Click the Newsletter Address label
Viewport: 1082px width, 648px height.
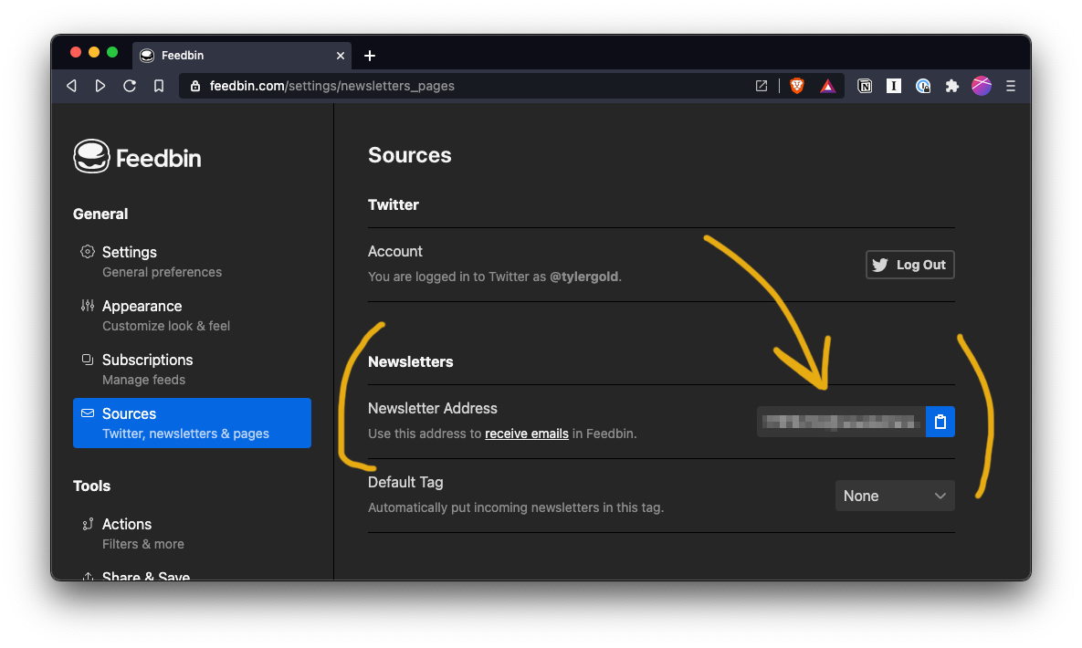click(433, 409)
